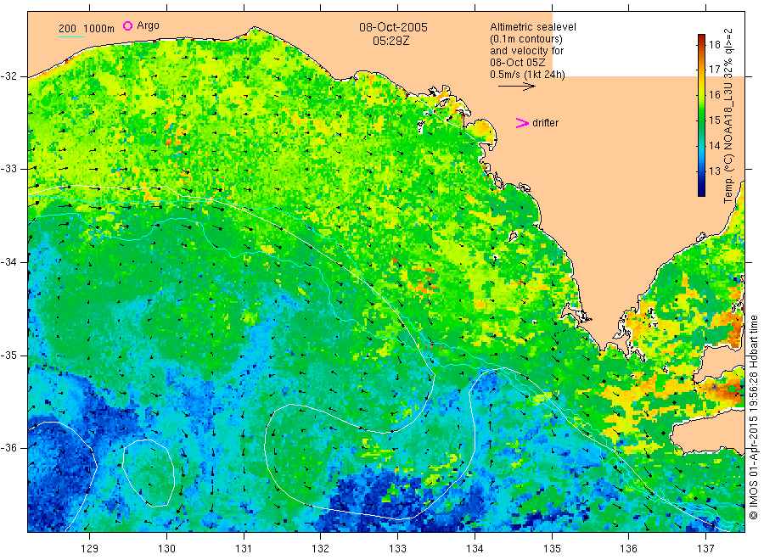Click the 'drifter' legend label

point(545,123)
